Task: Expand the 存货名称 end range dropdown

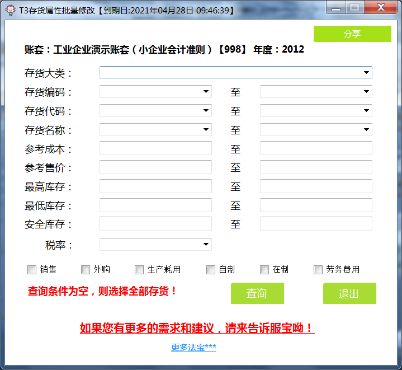Action: point(316,129)
